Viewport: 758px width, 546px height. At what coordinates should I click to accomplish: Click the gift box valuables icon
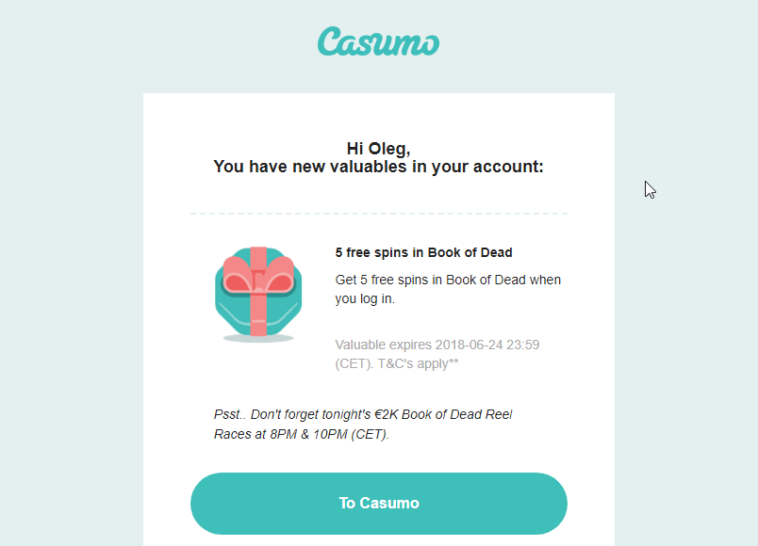[257, 293]
